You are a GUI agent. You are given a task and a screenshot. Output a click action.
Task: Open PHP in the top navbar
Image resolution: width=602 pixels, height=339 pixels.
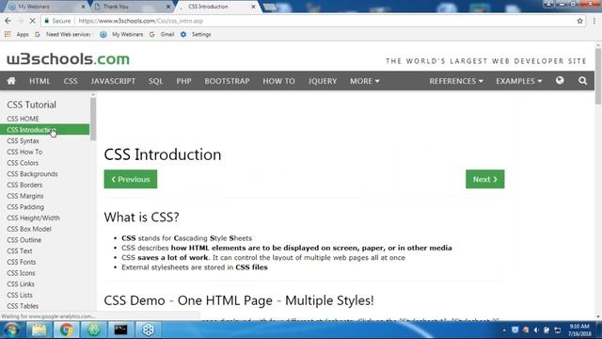tap(184, 81)
